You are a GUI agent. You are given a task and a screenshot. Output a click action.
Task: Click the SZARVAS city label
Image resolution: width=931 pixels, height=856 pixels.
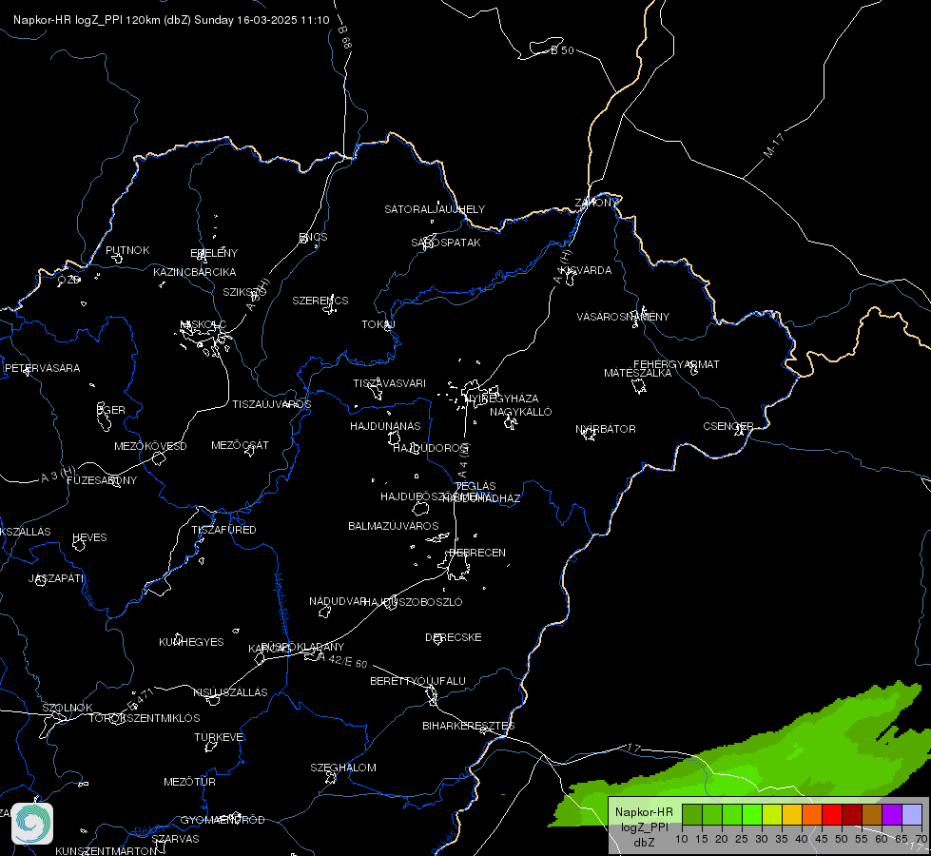tap(175, 839)
